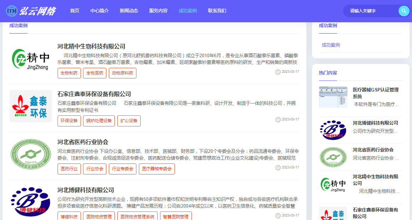Select the 医药行业 tag
The width and height of the screenshot is (412, 220).
pos(69,169)
